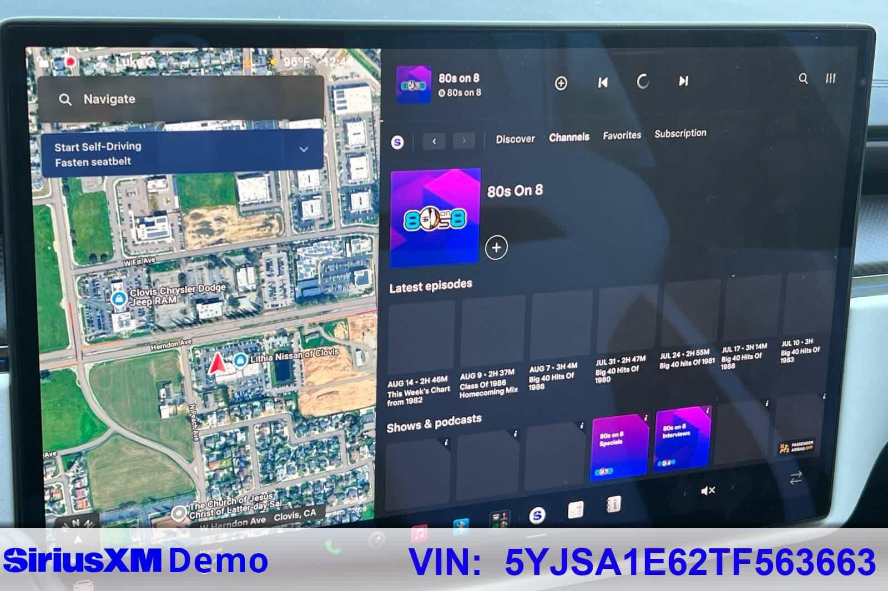Go back with left chevron button
This screenshot has height=591, width=888.
pos(434,141)
